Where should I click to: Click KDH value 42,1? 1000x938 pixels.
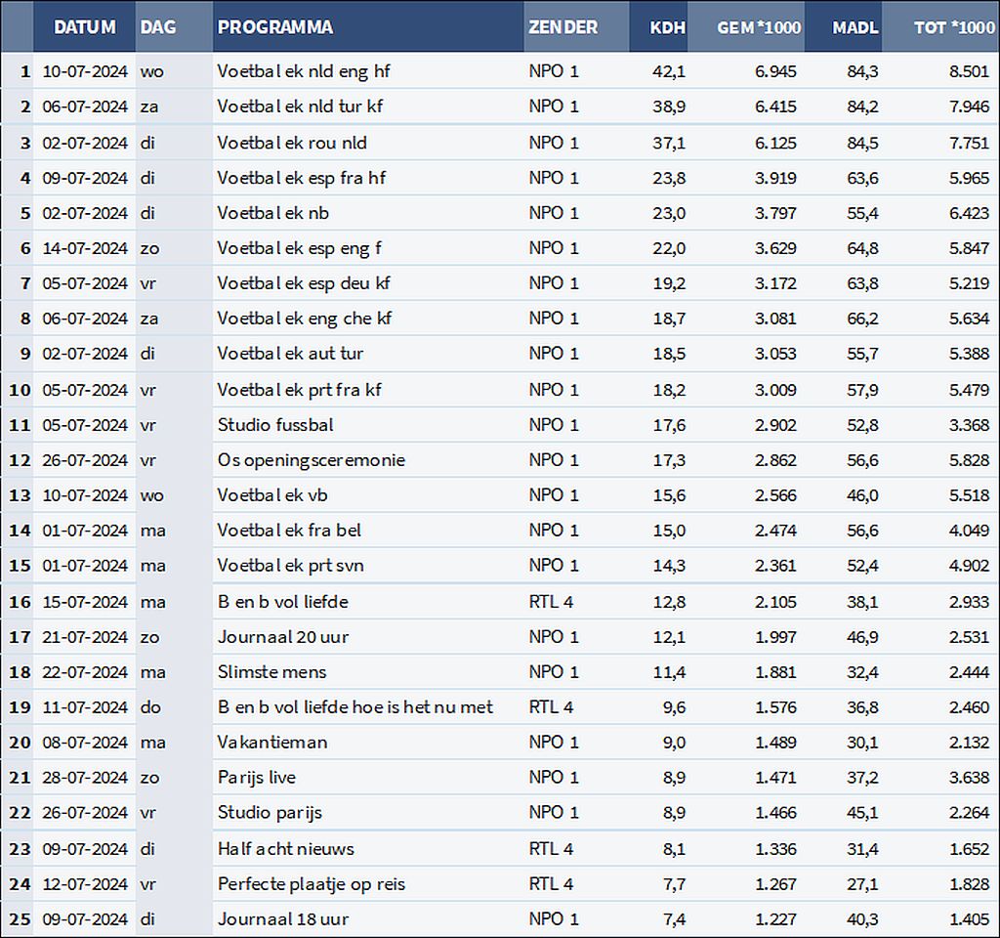669,71
